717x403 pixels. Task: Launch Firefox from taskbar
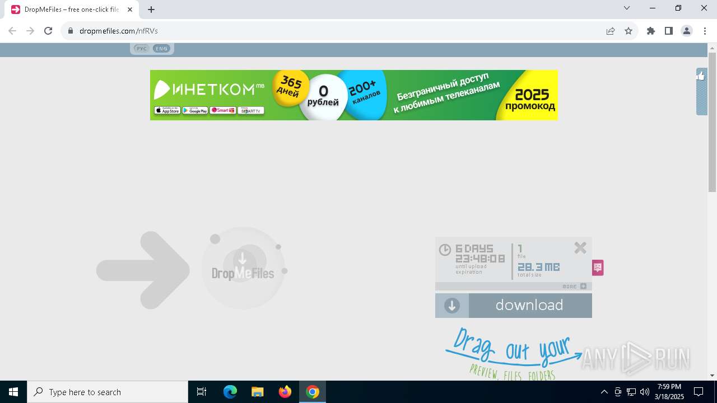tap(285, 392)
